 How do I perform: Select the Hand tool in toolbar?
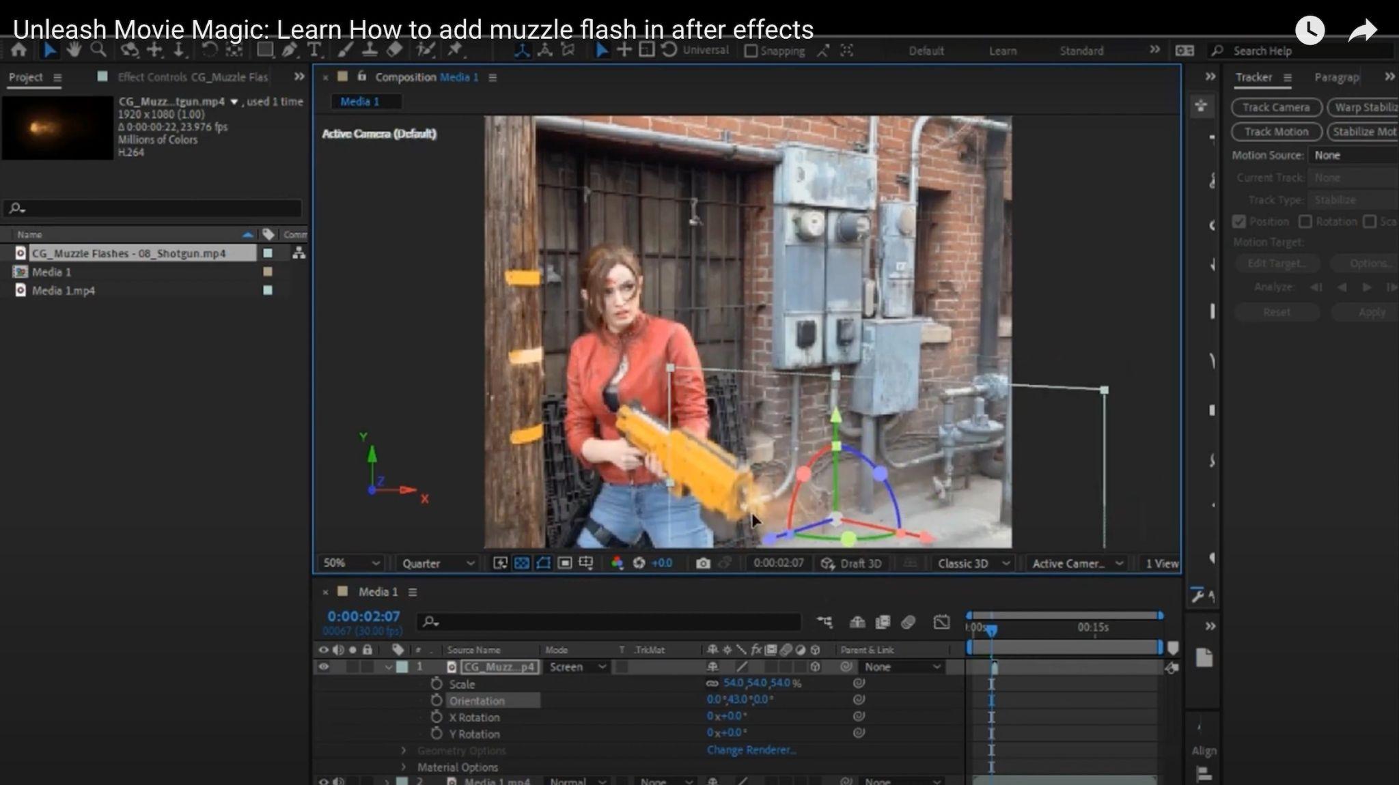coord(74,50)
